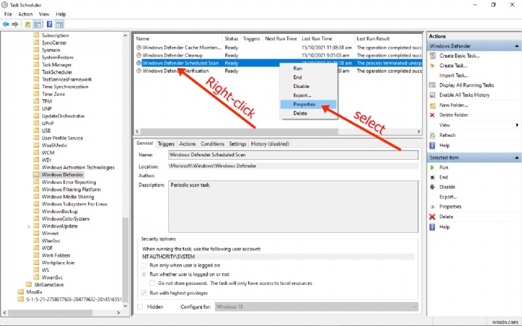Toggle the Hidden checkbox

pyautogui.click(x=140, y=306)
